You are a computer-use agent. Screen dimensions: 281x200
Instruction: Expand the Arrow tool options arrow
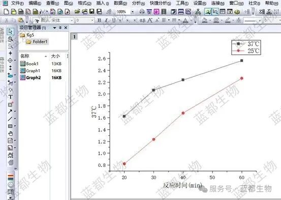(15, 111)
